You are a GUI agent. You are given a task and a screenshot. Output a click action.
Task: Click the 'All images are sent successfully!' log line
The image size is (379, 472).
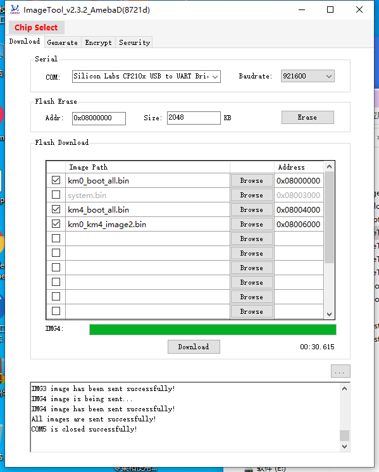pos(94,419)
